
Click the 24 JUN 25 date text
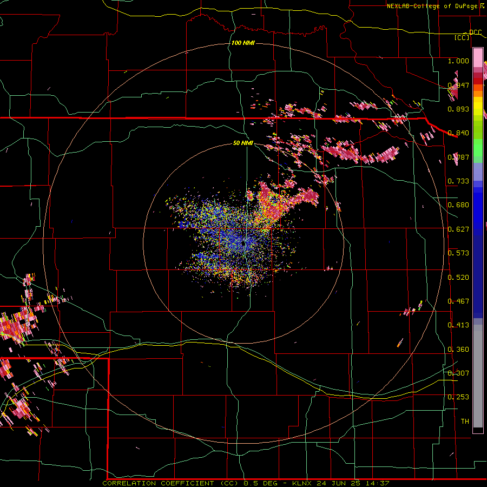(x=338, y=483)
